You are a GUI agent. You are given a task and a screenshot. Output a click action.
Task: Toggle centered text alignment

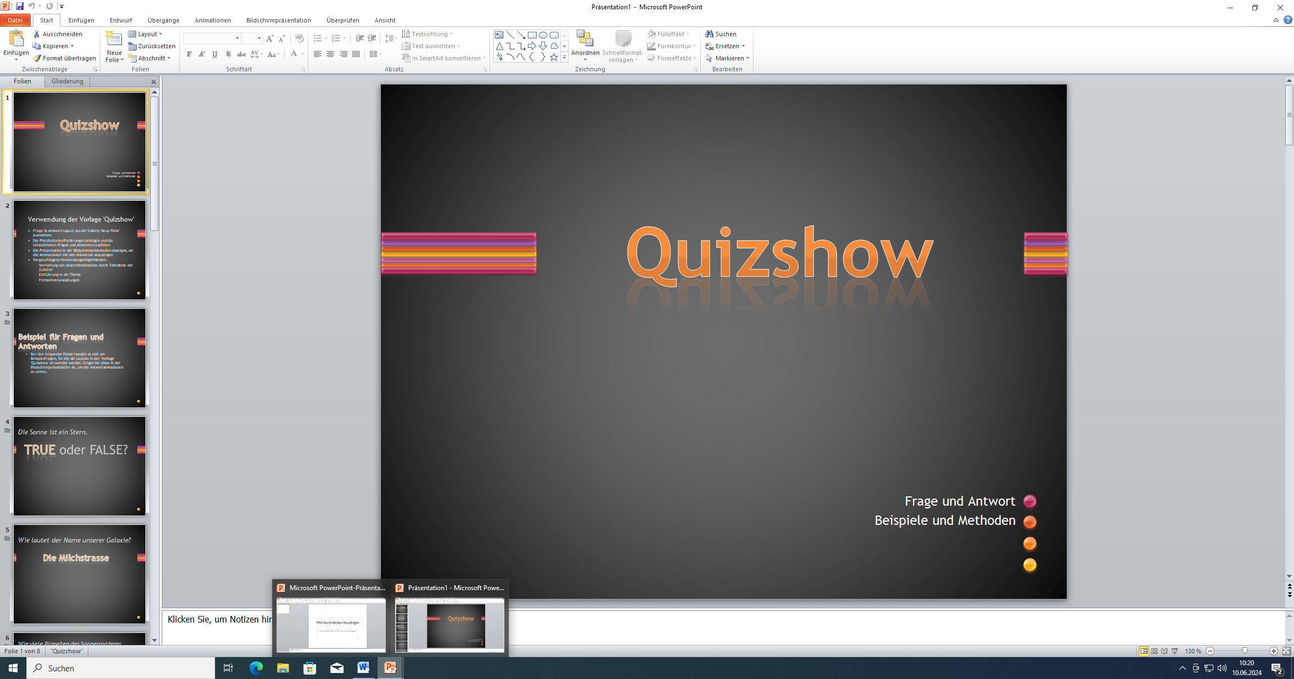point(330,54)
